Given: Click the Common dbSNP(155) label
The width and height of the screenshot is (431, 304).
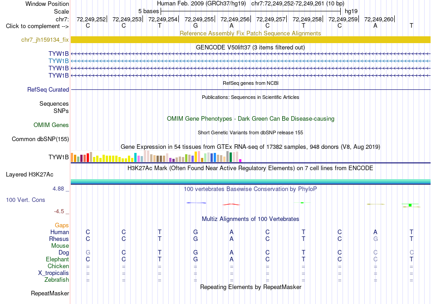Looking at the screenshot, I should coord(40,139).
